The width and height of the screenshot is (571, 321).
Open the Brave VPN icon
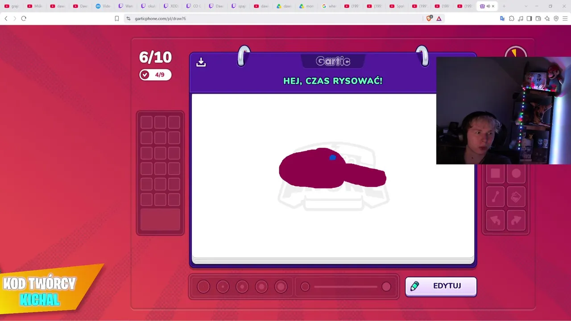point(556,18)
